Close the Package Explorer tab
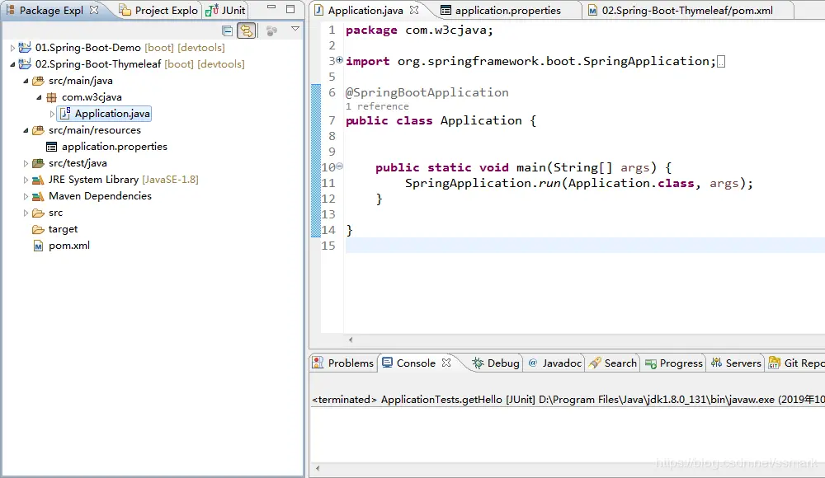825x478 pixels. click(94, 10)
